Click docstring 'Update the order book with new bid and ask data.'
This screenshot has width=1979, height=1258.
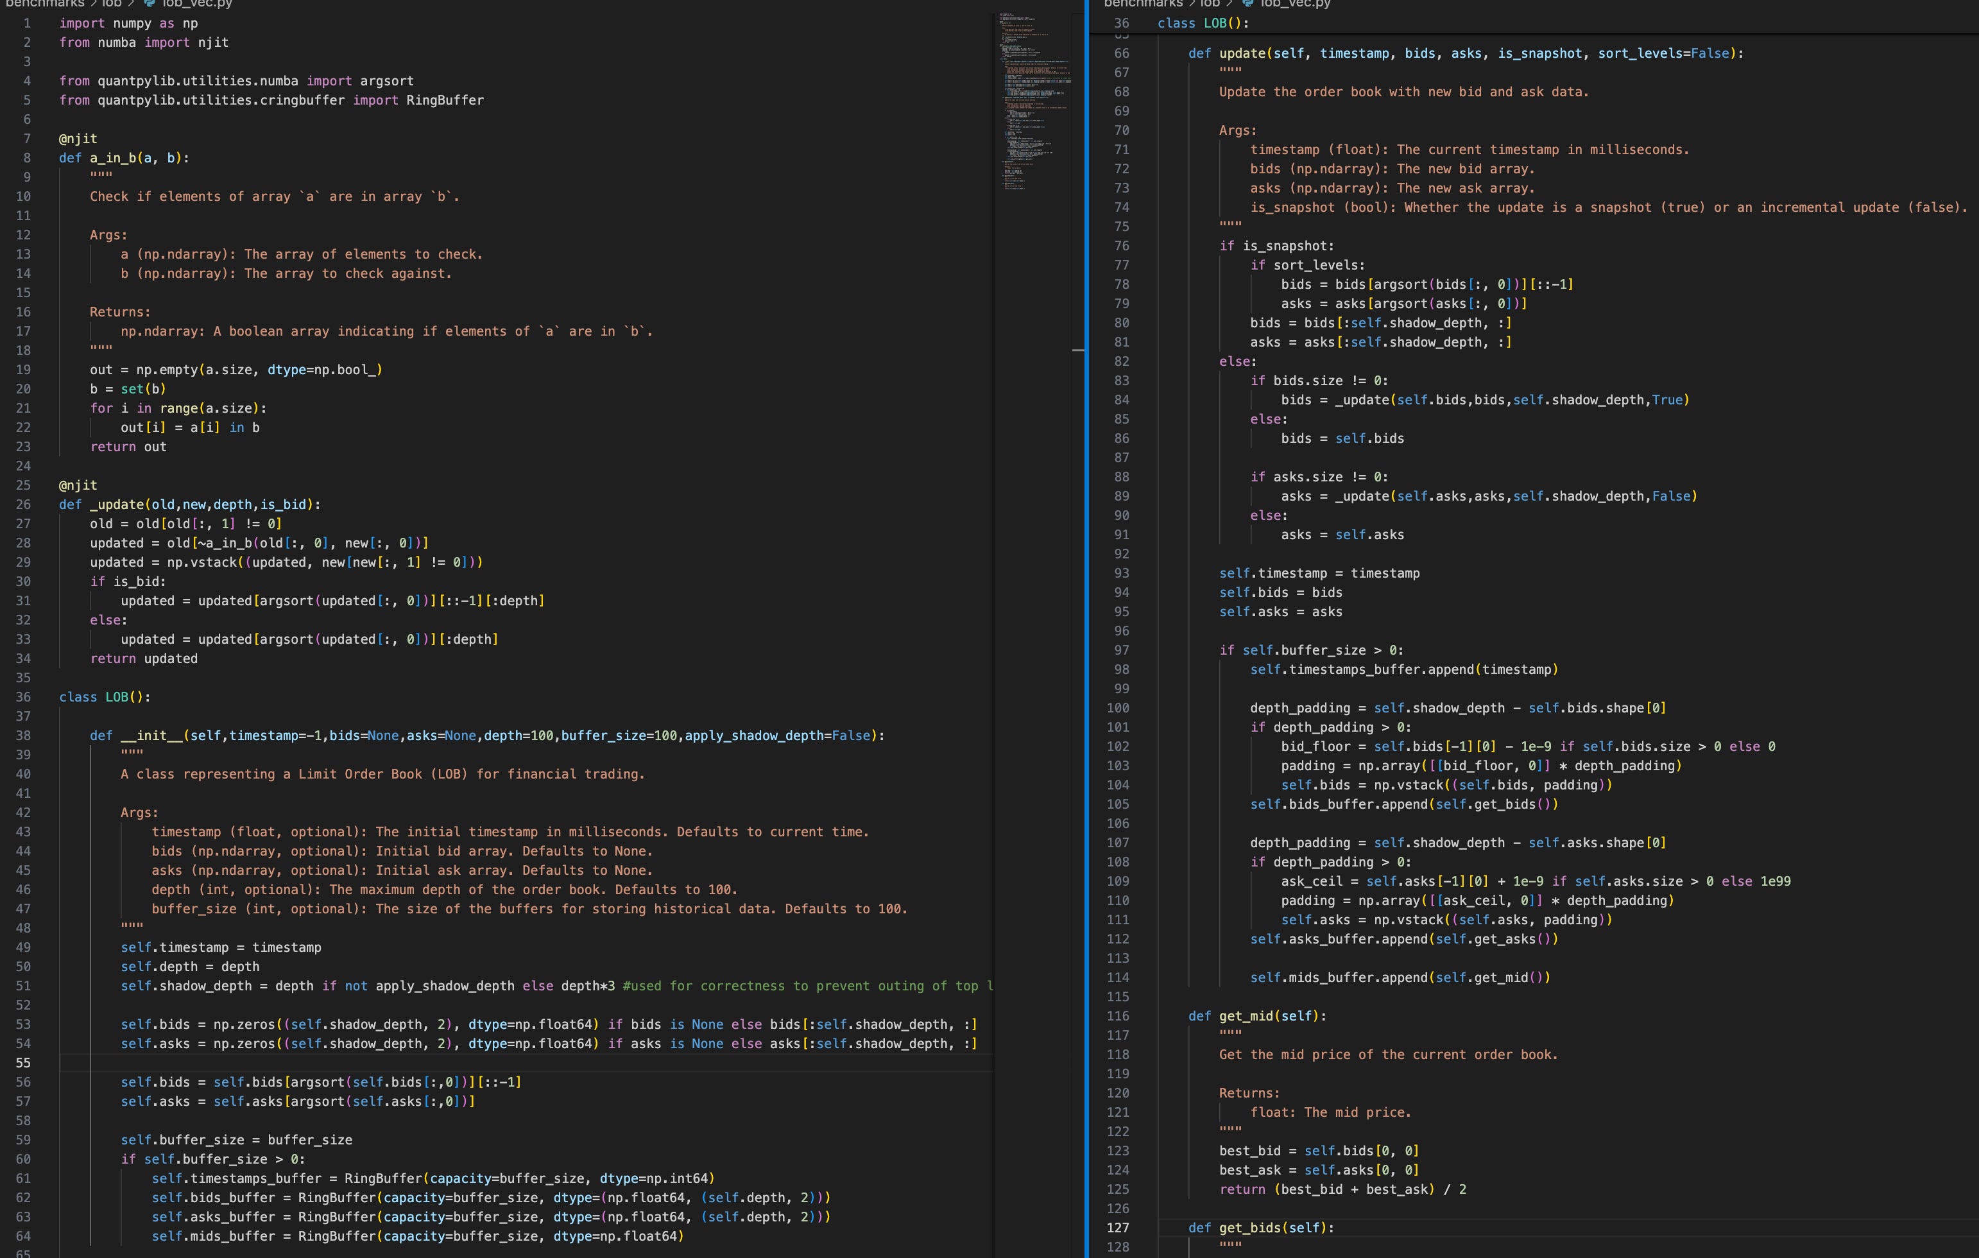tap(1405, 92)
